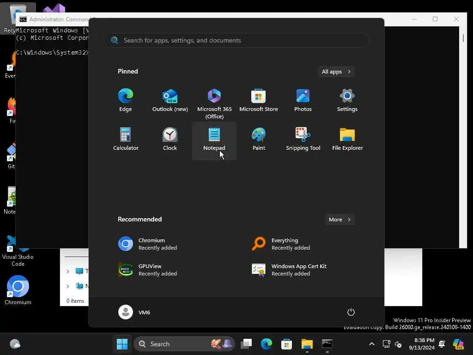Screen dimensions: 473x355
Task: Click the muted volume tray icon
Action: [398, 344]
